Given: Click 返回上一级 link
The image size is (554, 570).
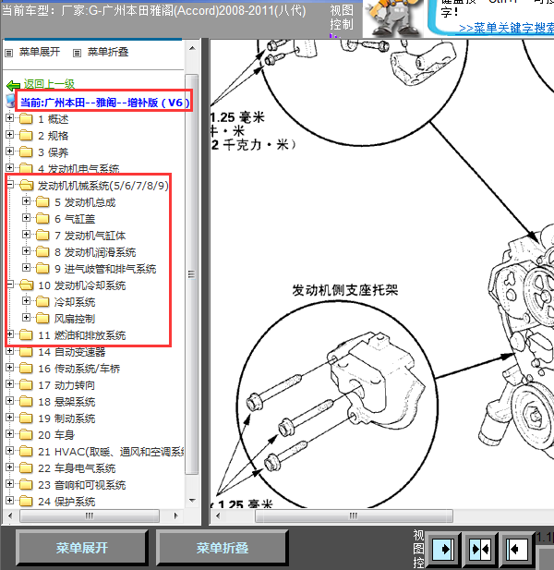Looking at the screenshot, I should click(49, 84).
